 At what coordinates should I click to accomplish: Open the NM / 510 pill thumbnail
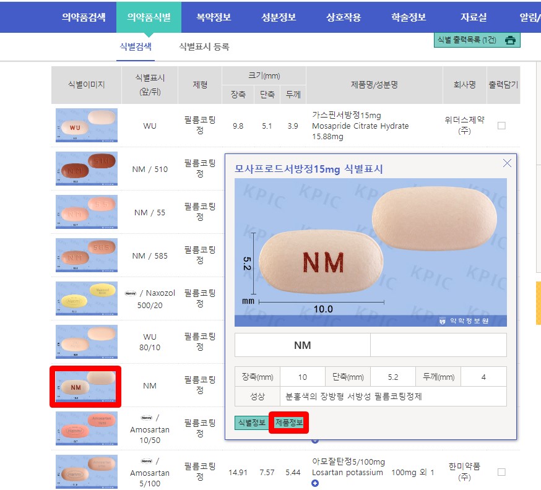click(87, 169)
